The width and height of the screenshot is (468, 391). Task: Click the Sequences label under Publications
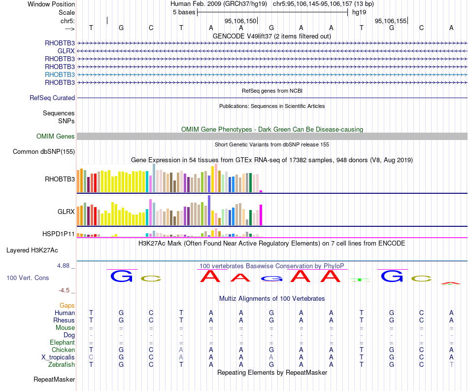(59, 113)
